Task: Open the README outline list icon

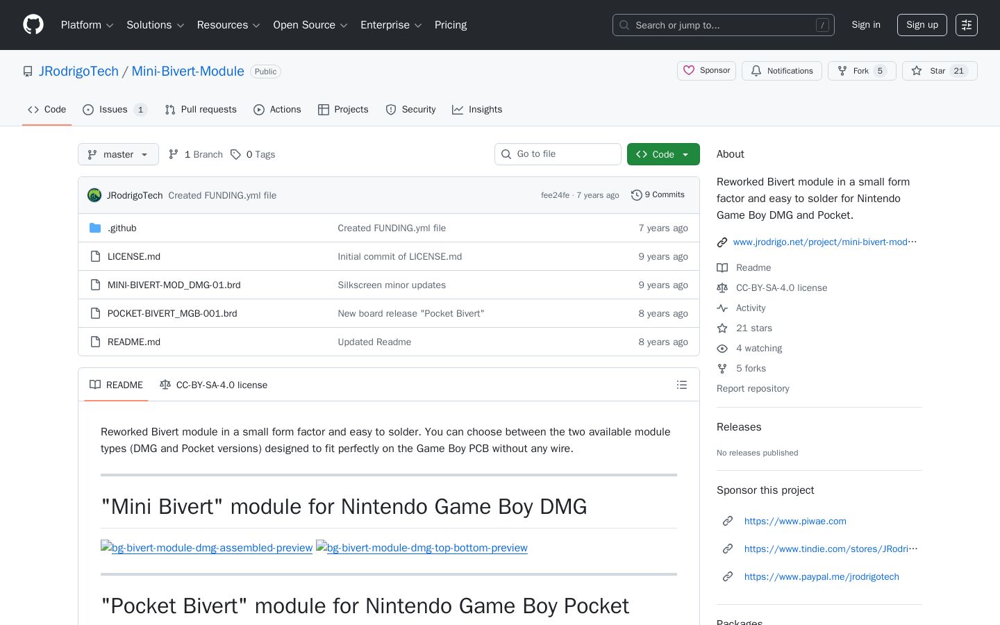Action: [682, 385]
